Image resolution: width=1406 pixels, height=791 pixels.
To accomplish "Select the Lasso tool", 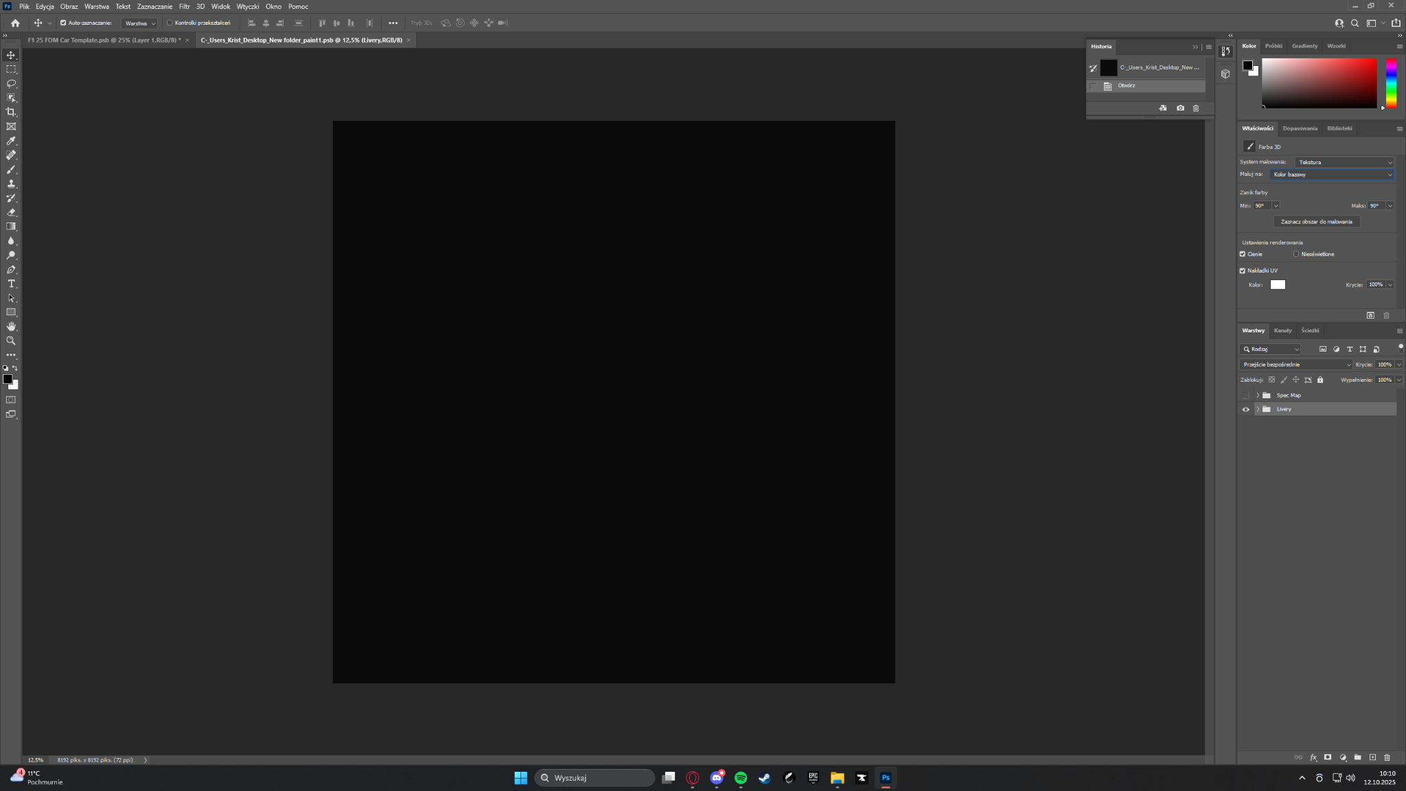I will coord(11,84).
